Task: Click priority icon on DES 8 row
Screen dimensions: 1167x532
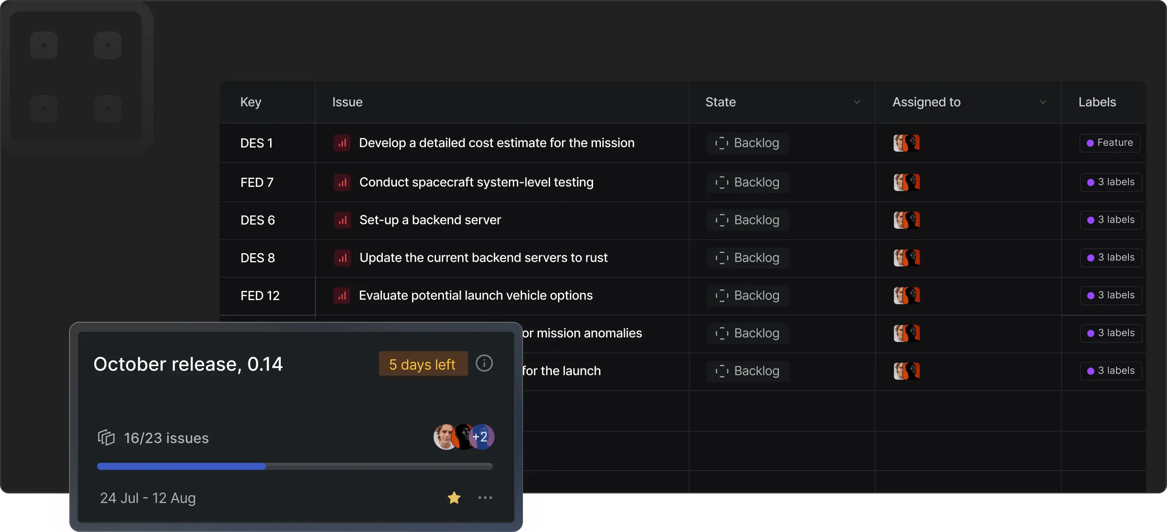Action: tap(342, 258)
